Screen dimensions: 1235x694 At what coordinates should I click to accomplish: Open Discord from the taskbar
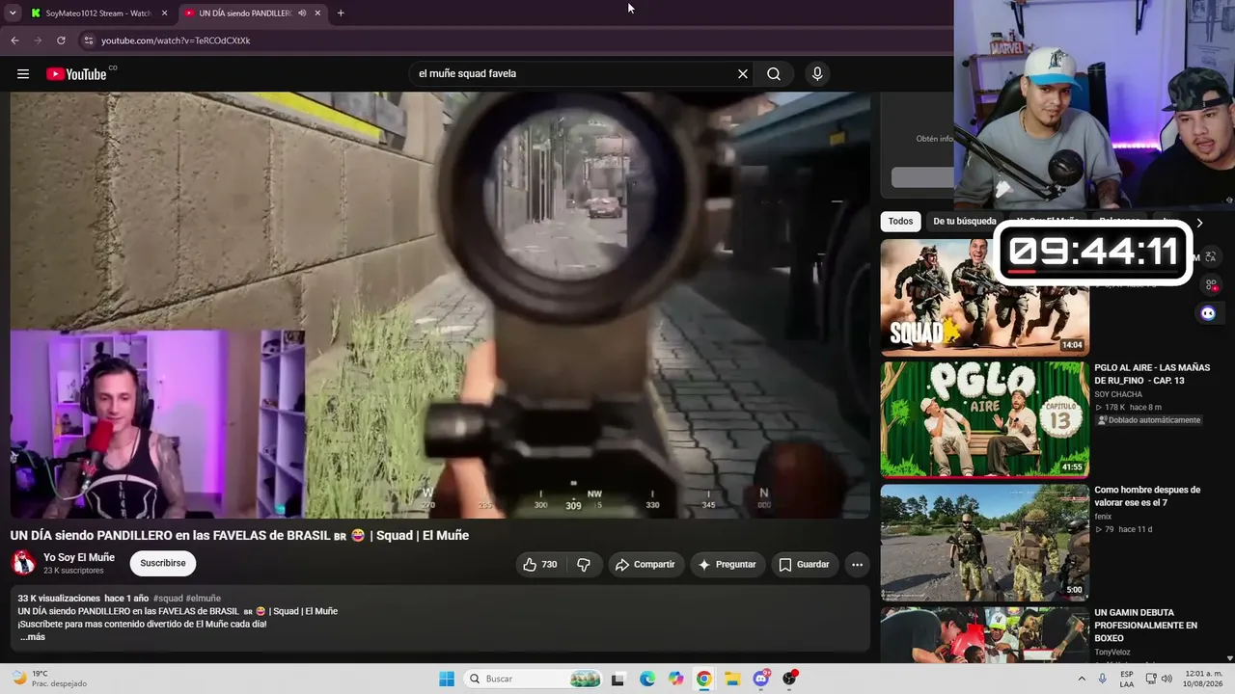coord(761,679)
